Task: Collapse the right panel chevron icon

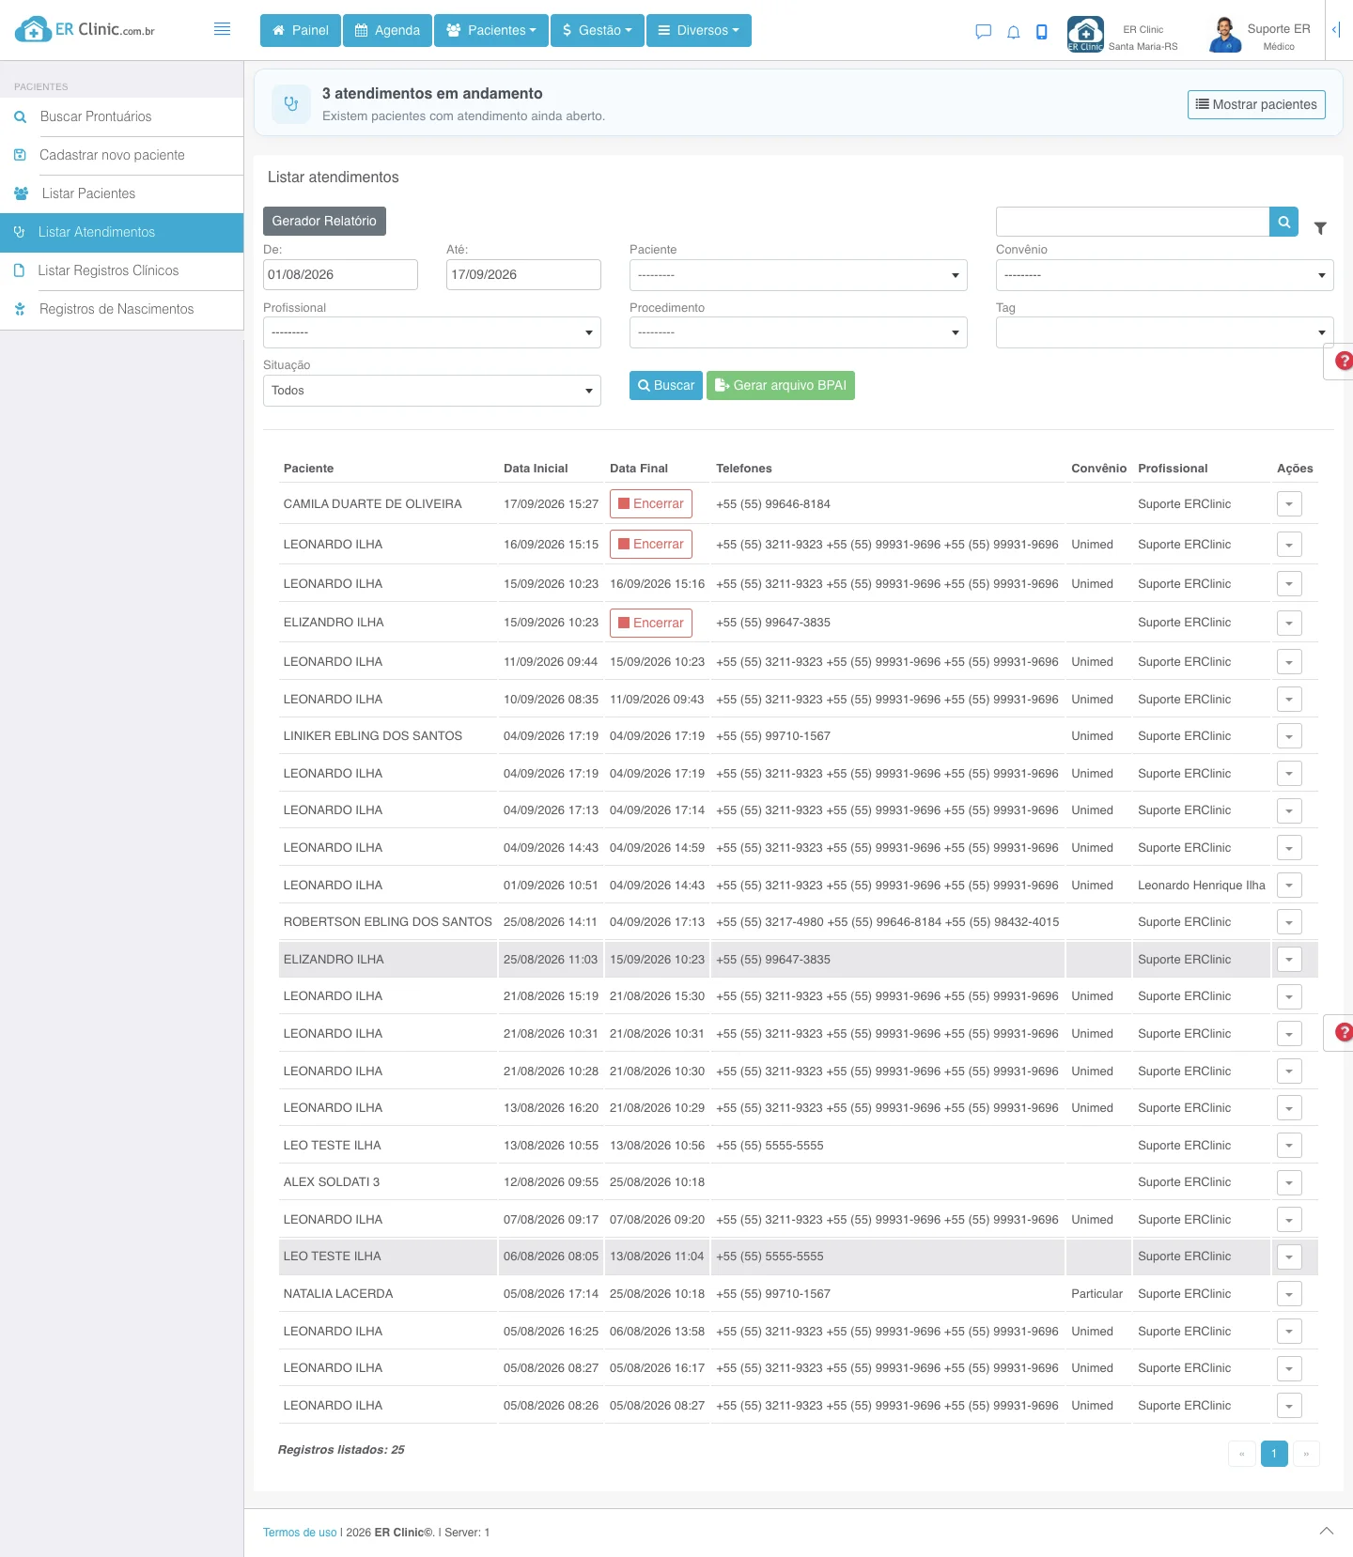Action: [x=1336, y=30]
